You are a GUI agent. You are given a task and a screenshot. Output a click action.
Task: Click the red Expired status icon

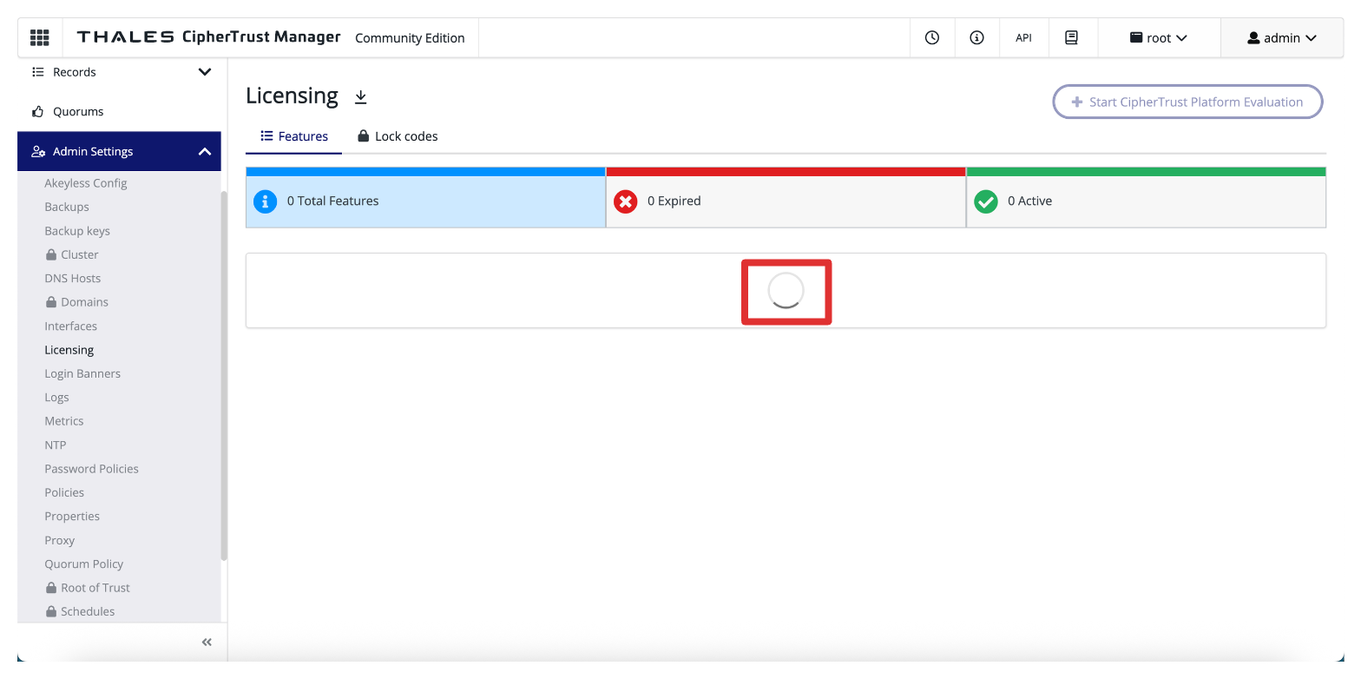[x=625, y=201]
